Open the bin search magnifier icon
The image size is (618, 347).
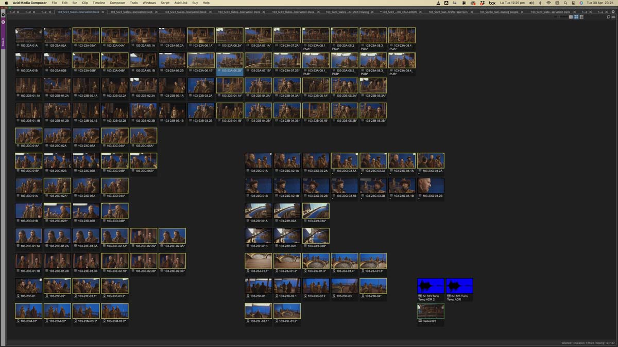[608, 17]
